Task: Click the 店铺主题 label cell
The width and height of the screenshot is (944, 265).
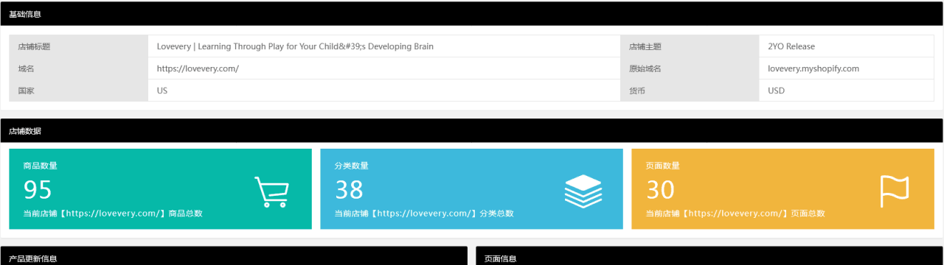Action: (x=690, y=46)
